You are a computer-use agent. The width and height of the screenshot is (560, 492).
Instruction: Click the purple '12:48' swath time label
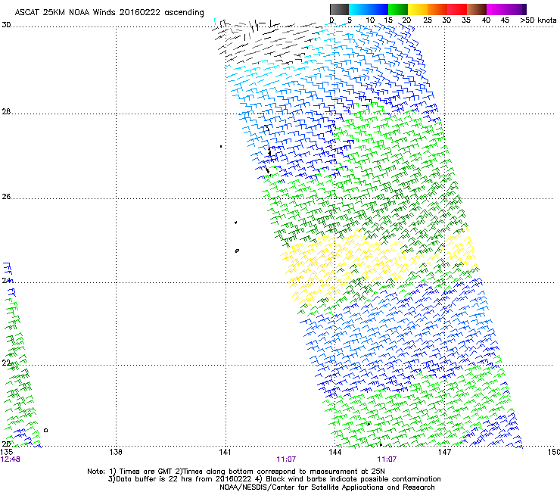[10, 459]
